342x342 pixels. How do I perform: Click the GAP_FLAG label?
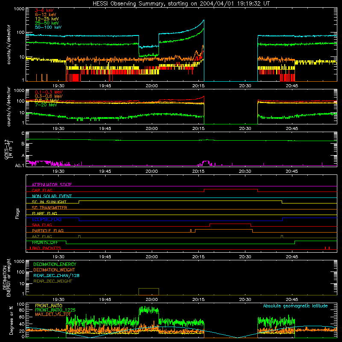[42, 190]
